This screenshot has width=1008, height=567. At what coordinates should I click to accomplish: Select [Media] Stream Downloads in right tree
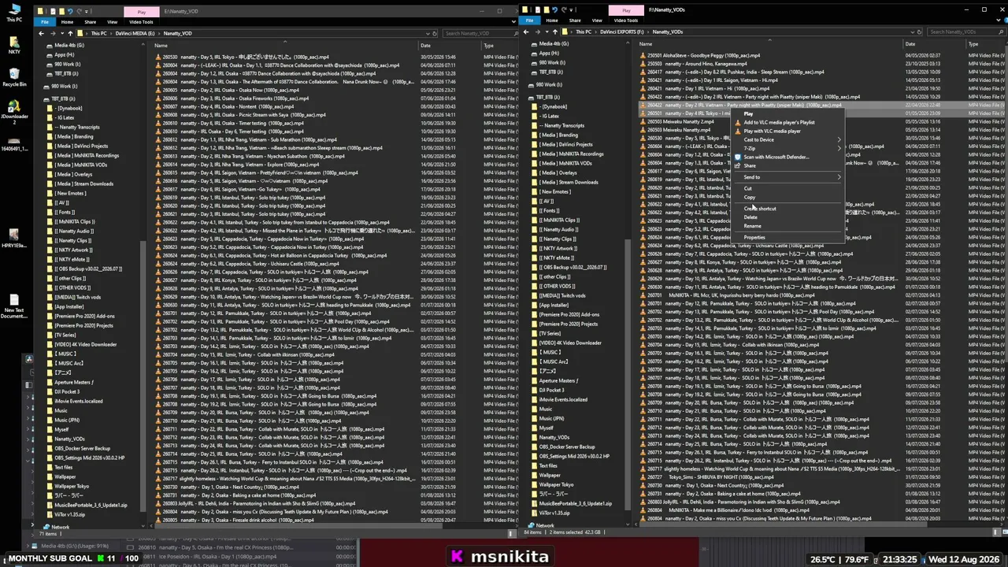tap(569, 183)
